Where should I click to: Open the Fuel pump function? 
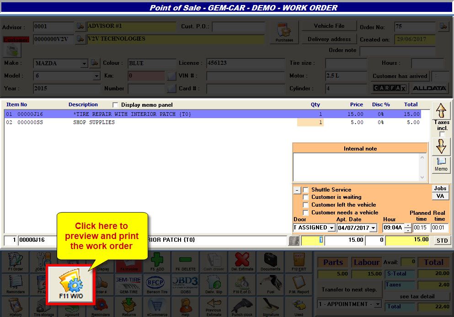pos(270,285)
